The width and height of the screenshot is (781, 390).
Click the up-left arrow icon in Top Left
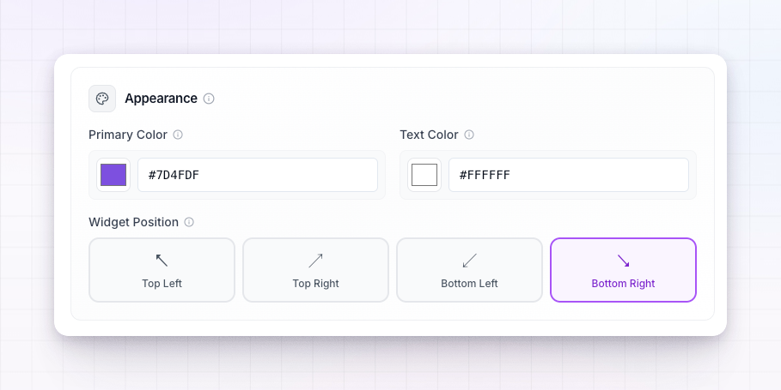tap(162, 261)
